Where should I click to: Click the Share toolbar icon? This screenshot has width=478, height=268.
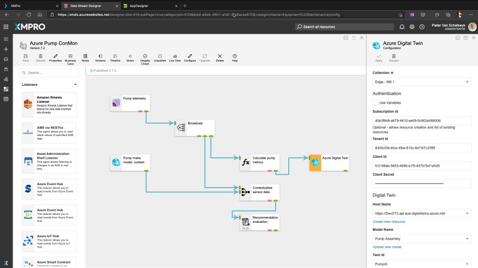click(130, 58)
